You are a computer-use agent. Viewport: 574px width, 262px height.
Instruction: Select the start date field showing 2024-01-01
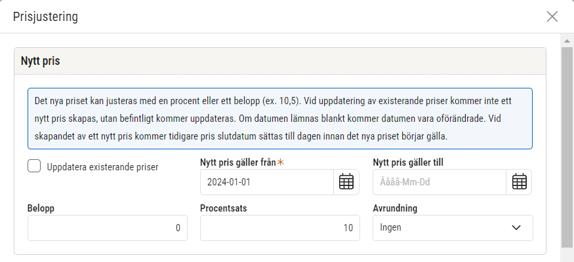[267, 182]
